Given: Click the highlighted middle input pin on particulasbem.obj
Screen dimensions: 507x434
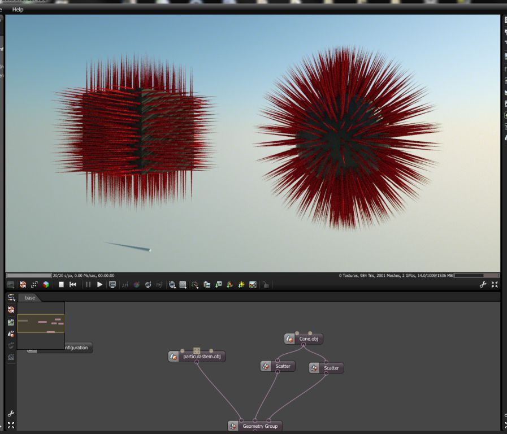Looking at the screenshot, I should coord(197,350).
